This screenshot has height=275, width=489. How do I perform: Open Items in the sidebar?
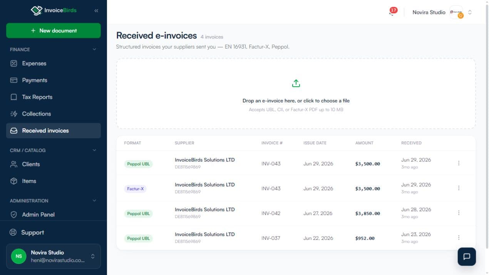(x=54, y=181)
